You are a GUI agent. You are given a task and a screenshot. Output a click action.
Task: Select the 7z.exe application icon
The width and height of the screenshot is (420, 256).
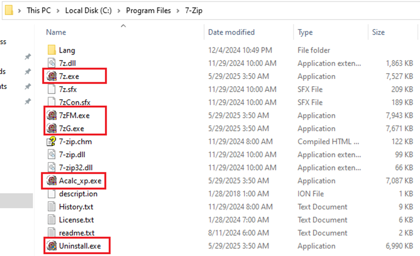(x=51, y=76)
